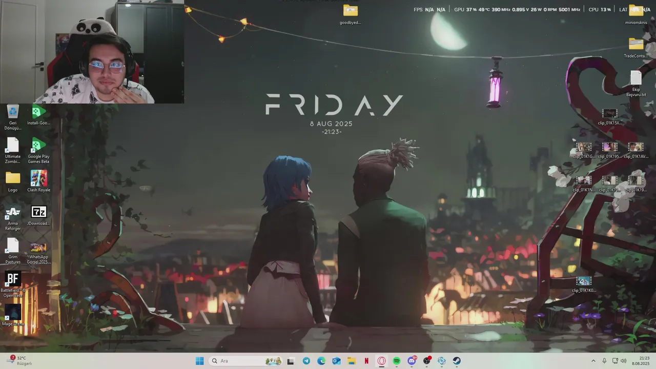Select the clip_01K1N... video file
This screenshot has height=369, width=656.
584,184
